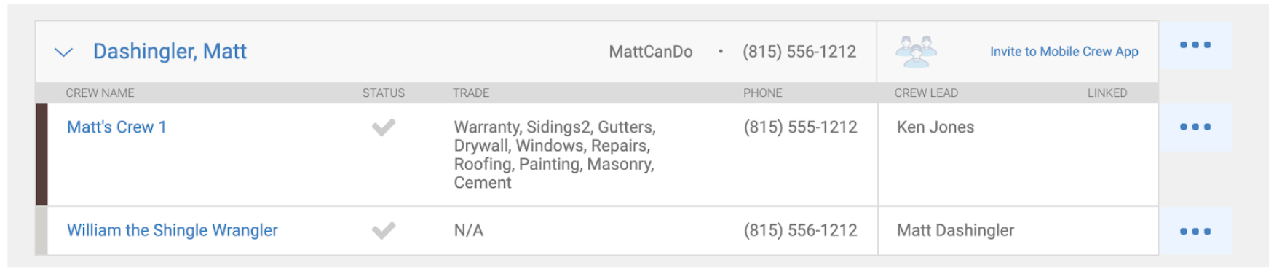The height and width of the screenshot is (271, 1274).
Task: Open the Matt's Crew 1 link
Action: [116, 127]
